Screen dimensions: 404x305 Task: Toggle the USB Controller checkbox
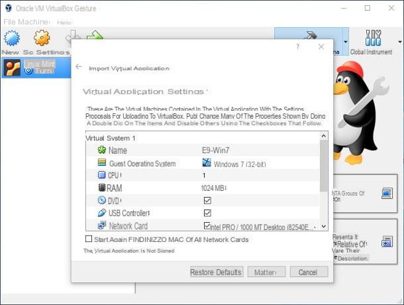click(x=207, y=213)
